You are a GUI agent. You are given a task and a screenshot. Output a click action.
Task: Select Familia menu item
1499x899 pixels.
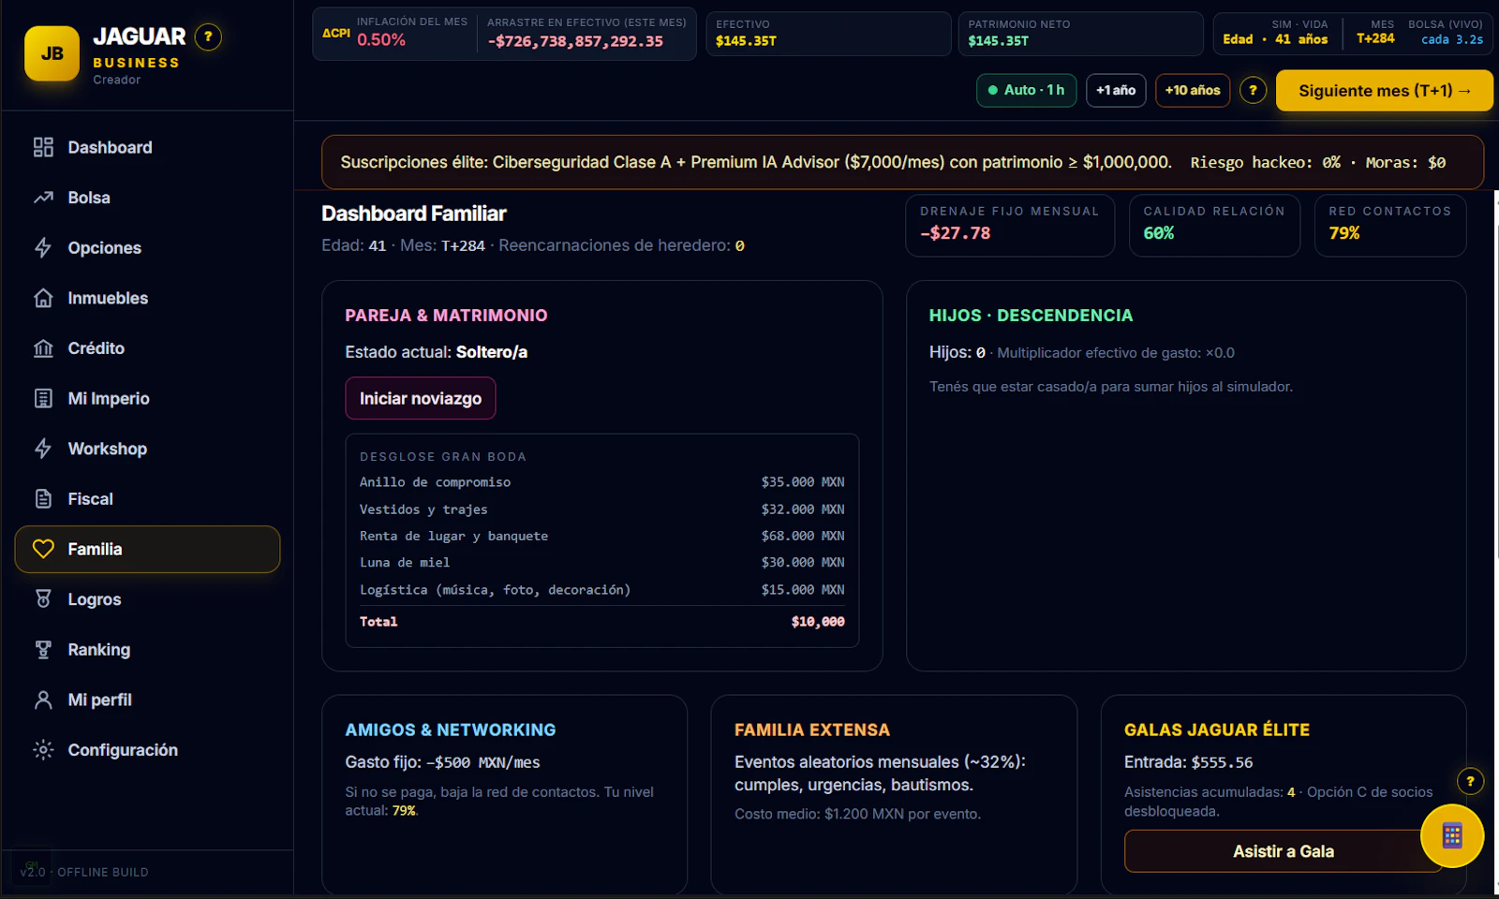(147, 549)
